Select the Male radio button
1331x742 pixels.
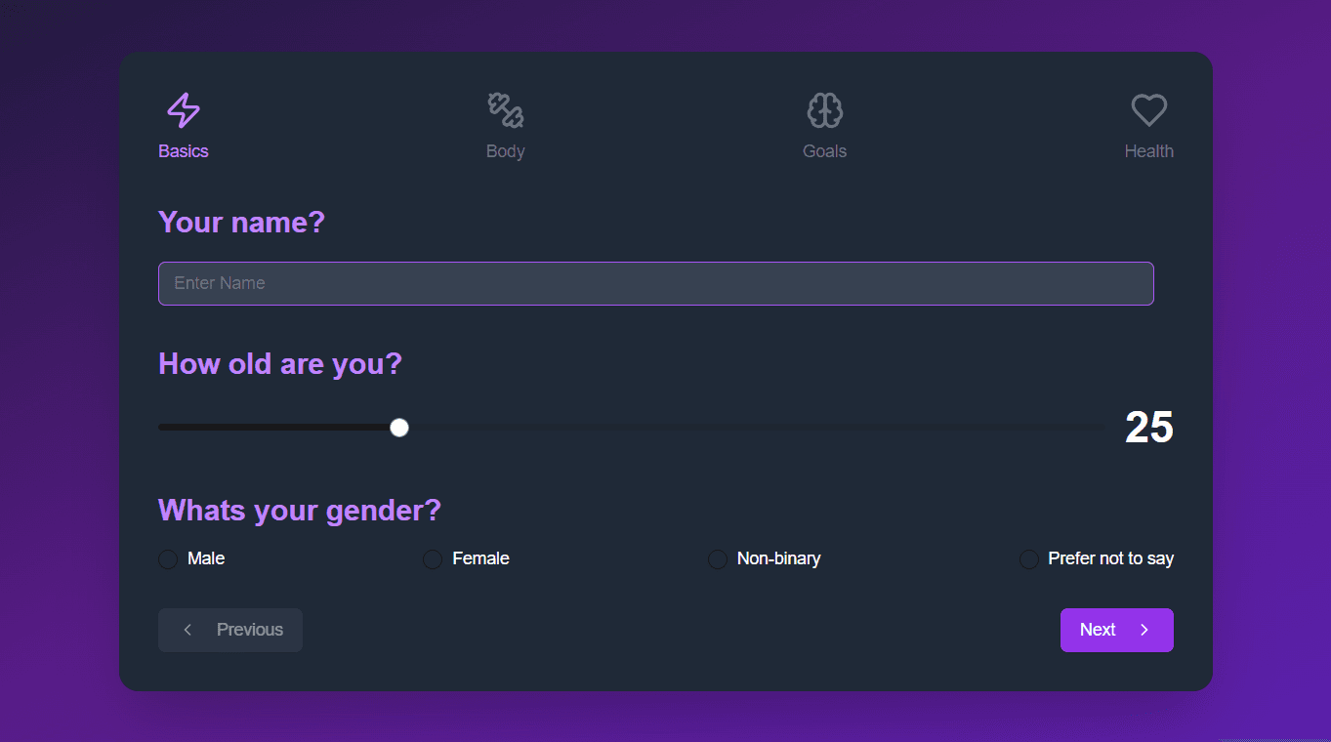pos(168,559)
